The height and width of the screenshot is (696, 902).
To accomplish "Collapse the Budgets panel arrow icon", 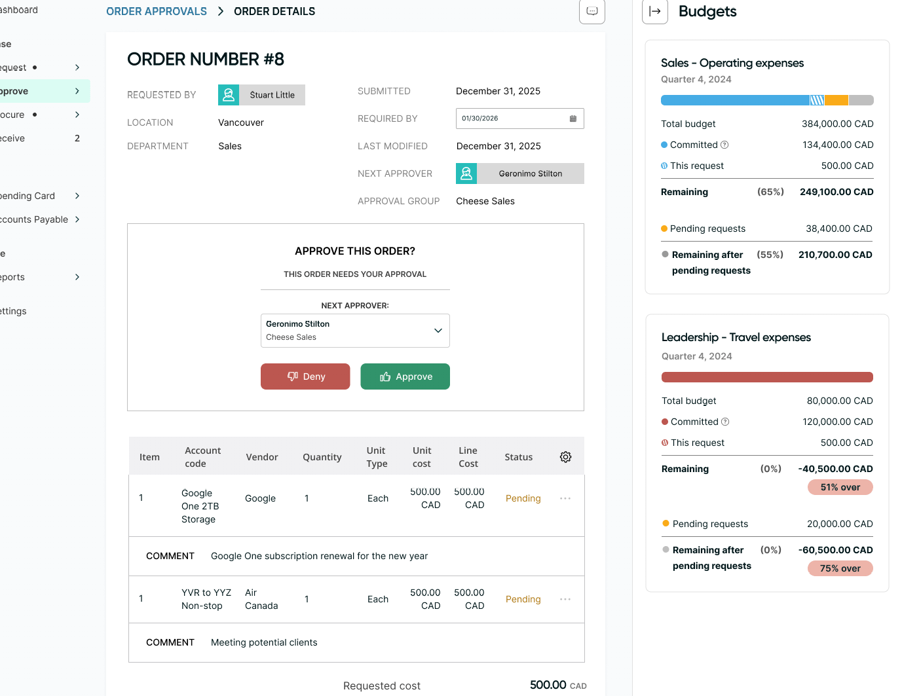I will pyautogui.click(x=654, y=11).
